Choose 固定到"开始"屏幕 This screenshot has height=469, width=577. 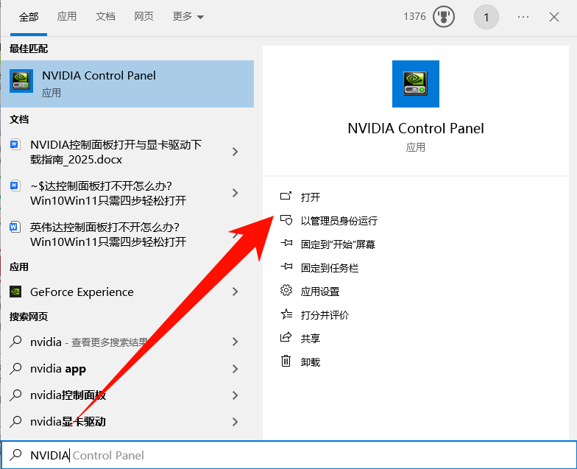coord(338,244)
